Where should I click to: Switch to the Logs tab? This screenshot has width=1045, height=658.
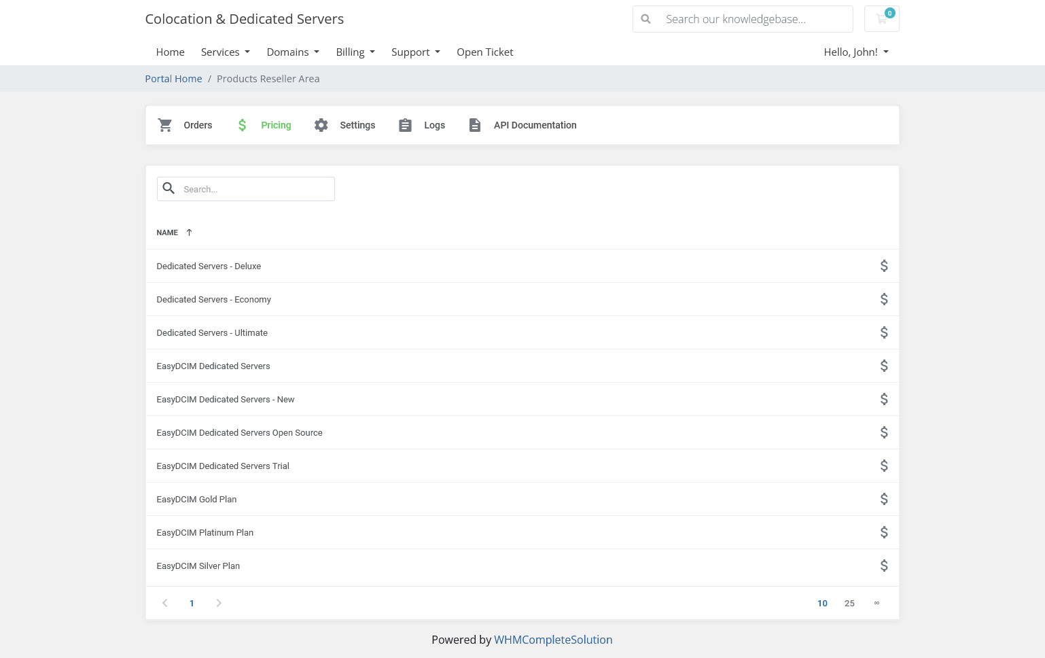point(421,125)
